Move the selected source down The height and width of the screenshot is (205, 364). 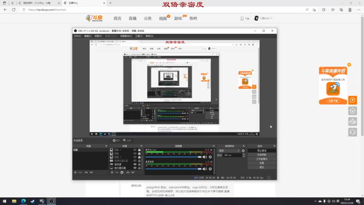(133, 173)
